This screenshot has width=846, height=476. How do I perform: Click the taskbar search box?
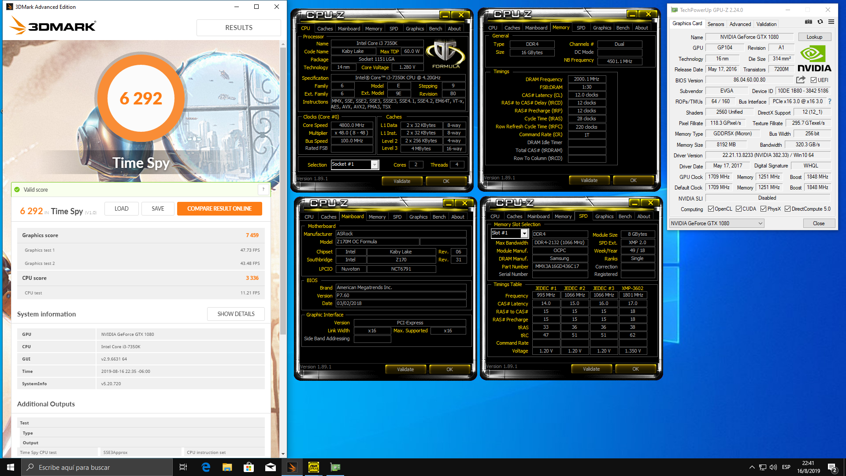(x=97, y=467)
